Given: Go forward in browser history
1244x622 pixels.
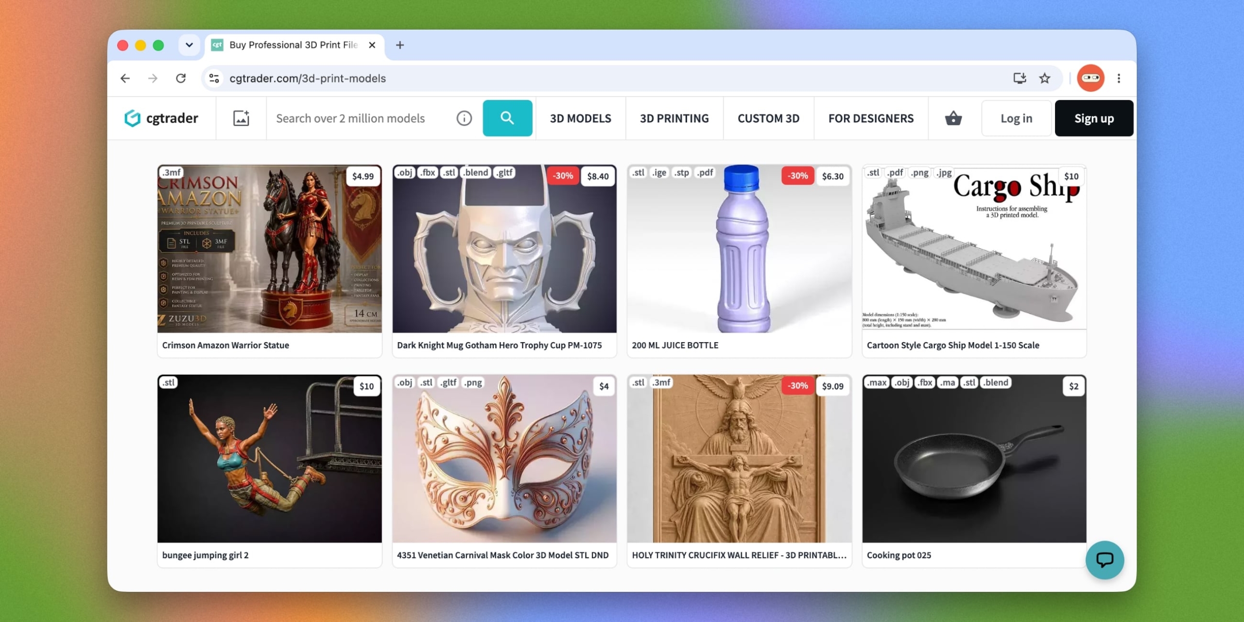Looking at the screenshot, I should (x=153, y=78).
